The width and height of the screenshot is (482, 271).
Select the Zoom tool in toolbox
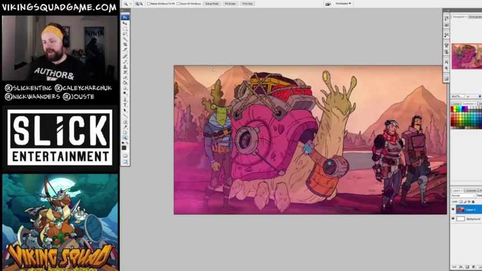pyautogui.click(x=125, y=138)
